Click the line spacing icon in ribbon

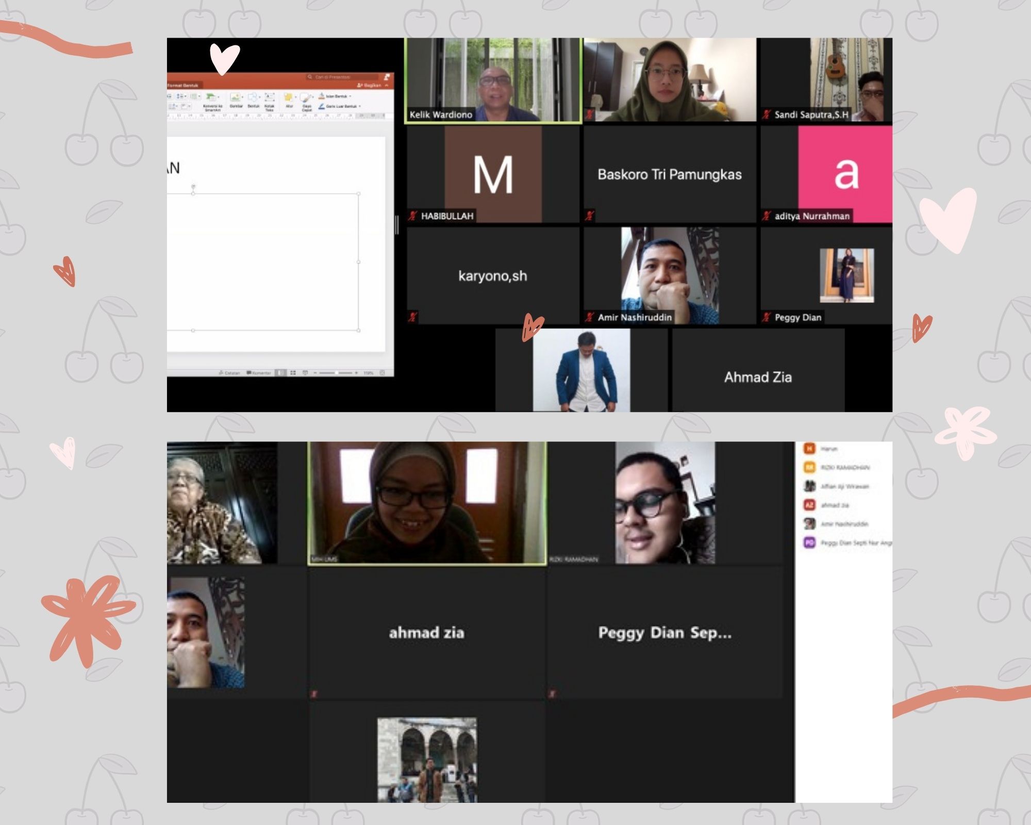[180, 96]
